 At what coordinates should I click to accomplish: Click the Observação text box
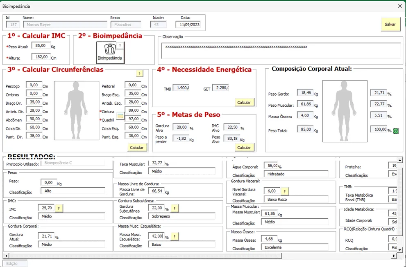coord(281,51)
